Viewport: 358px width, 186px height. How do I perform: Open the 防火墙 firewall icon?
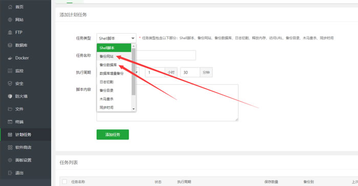[x=10, y=96]
